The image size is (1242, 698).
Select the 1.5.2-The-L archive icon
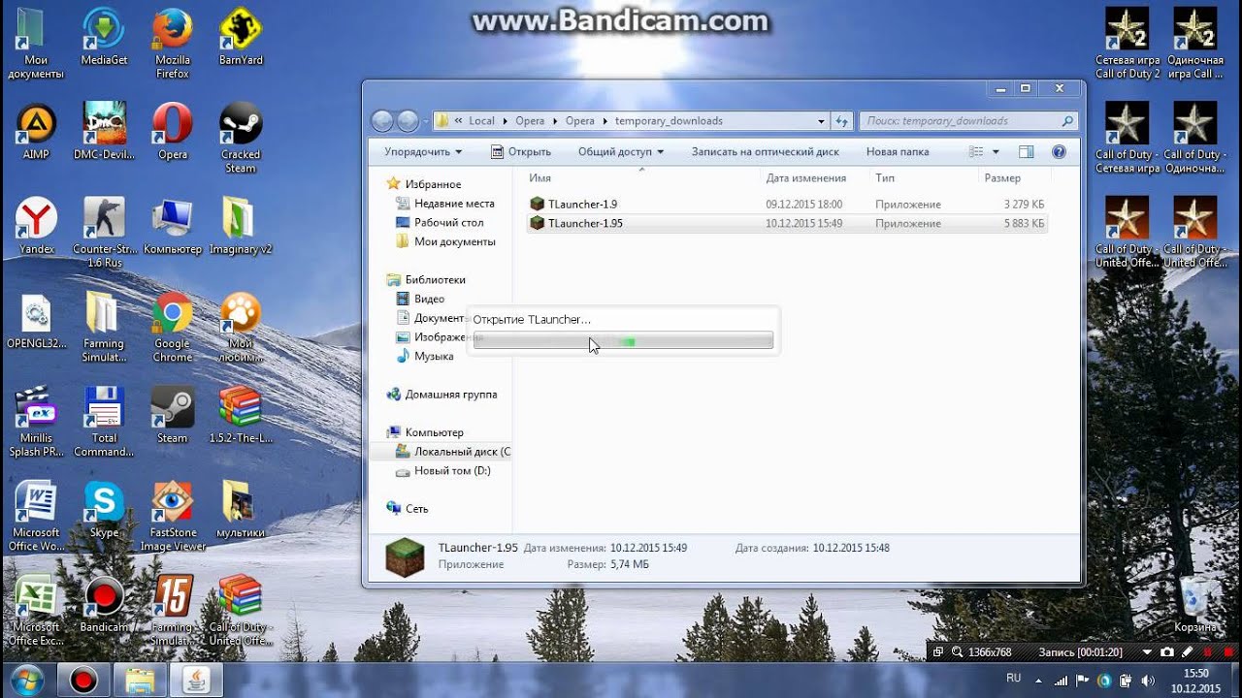pyautogui.click(x=241, y=415)
